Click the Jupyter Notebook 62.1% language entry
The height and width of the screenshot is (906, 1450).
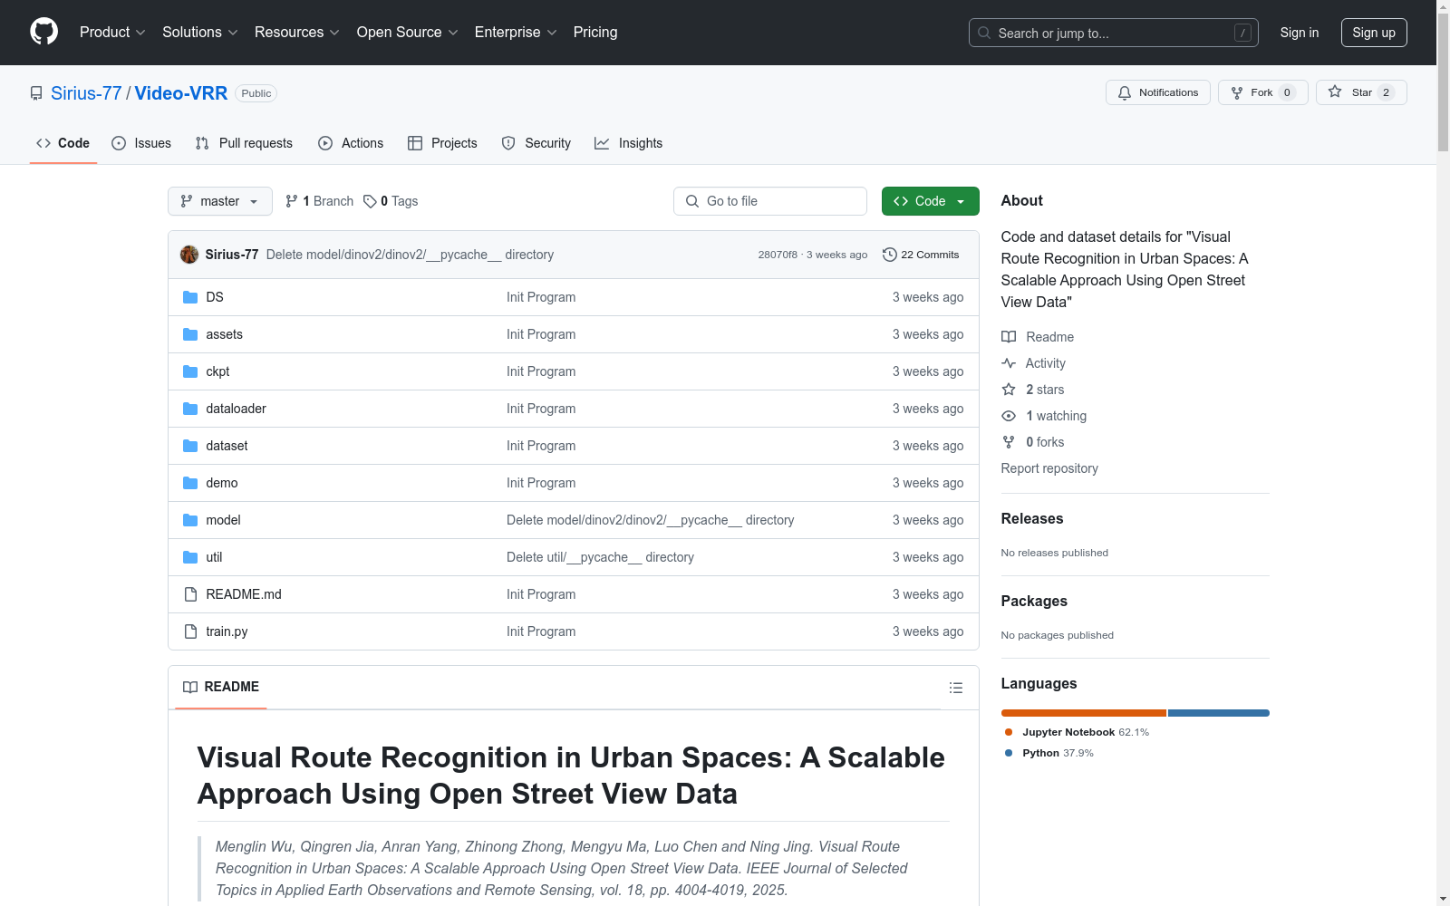[1077, 732]
